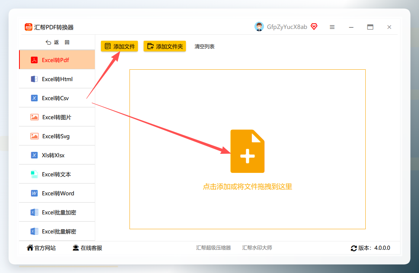Click the text document icon beside Excel转文本
The image size is (419, 273).
[34, 174]
